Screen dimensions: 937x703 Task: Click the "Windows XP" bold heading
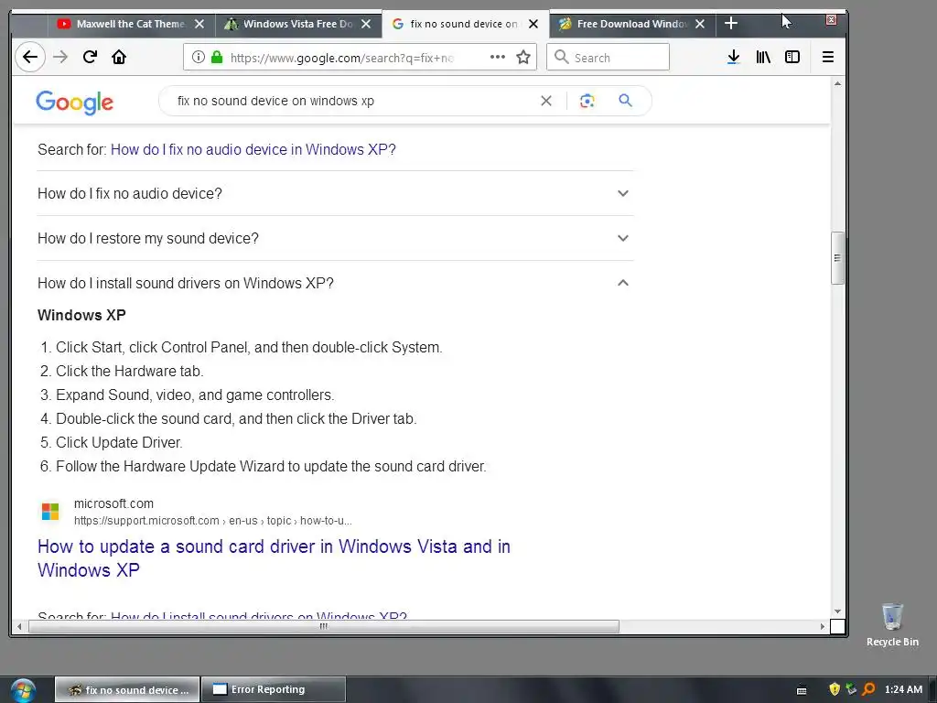(81, 315)
